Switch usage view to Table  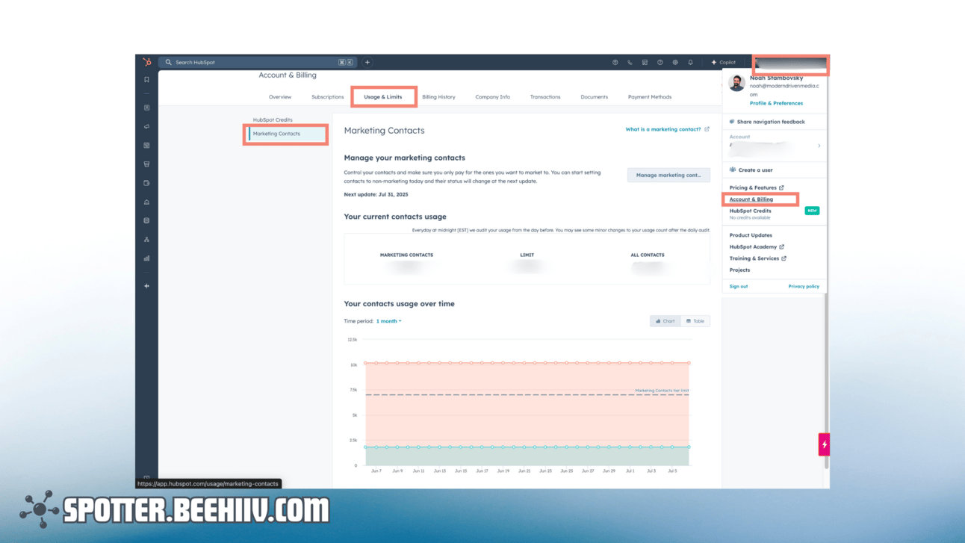coord(695,321)
